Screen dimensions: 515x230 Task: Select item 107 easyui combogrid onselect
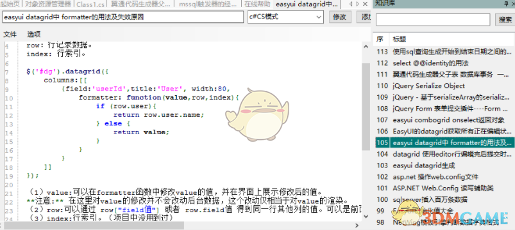click(444, 119)
